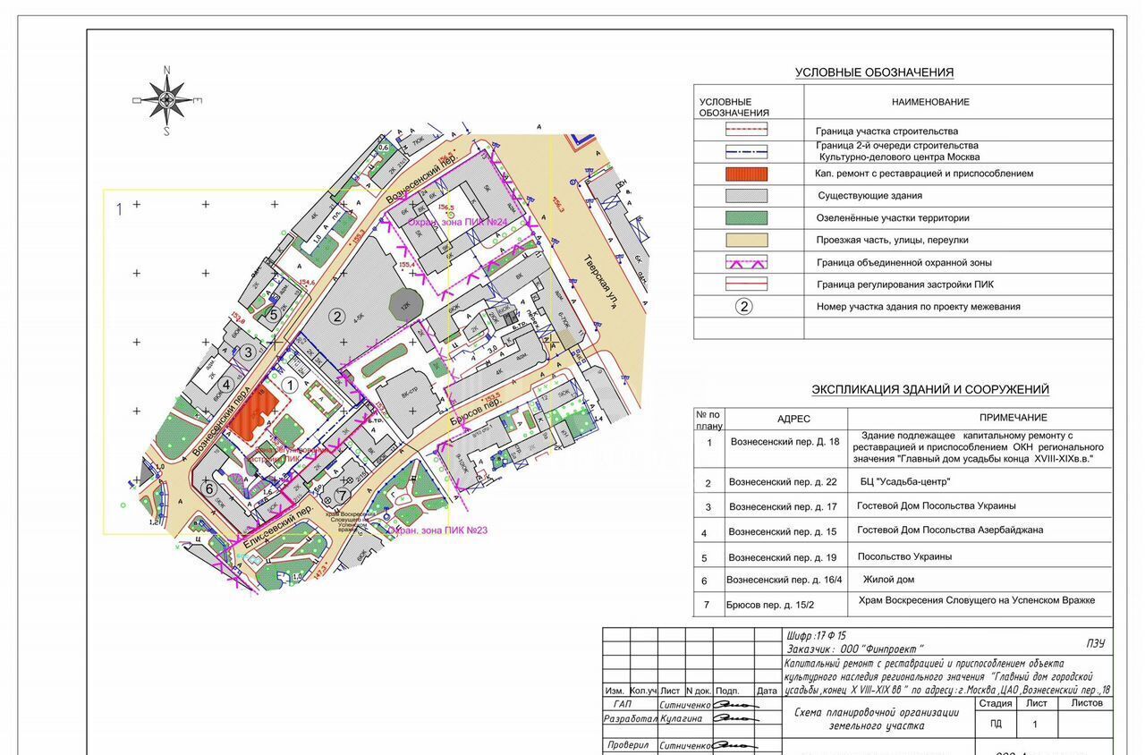1145x755 pixels.
Task: Select address Вознесенский пер. д. 15
Action: [783, 531]
